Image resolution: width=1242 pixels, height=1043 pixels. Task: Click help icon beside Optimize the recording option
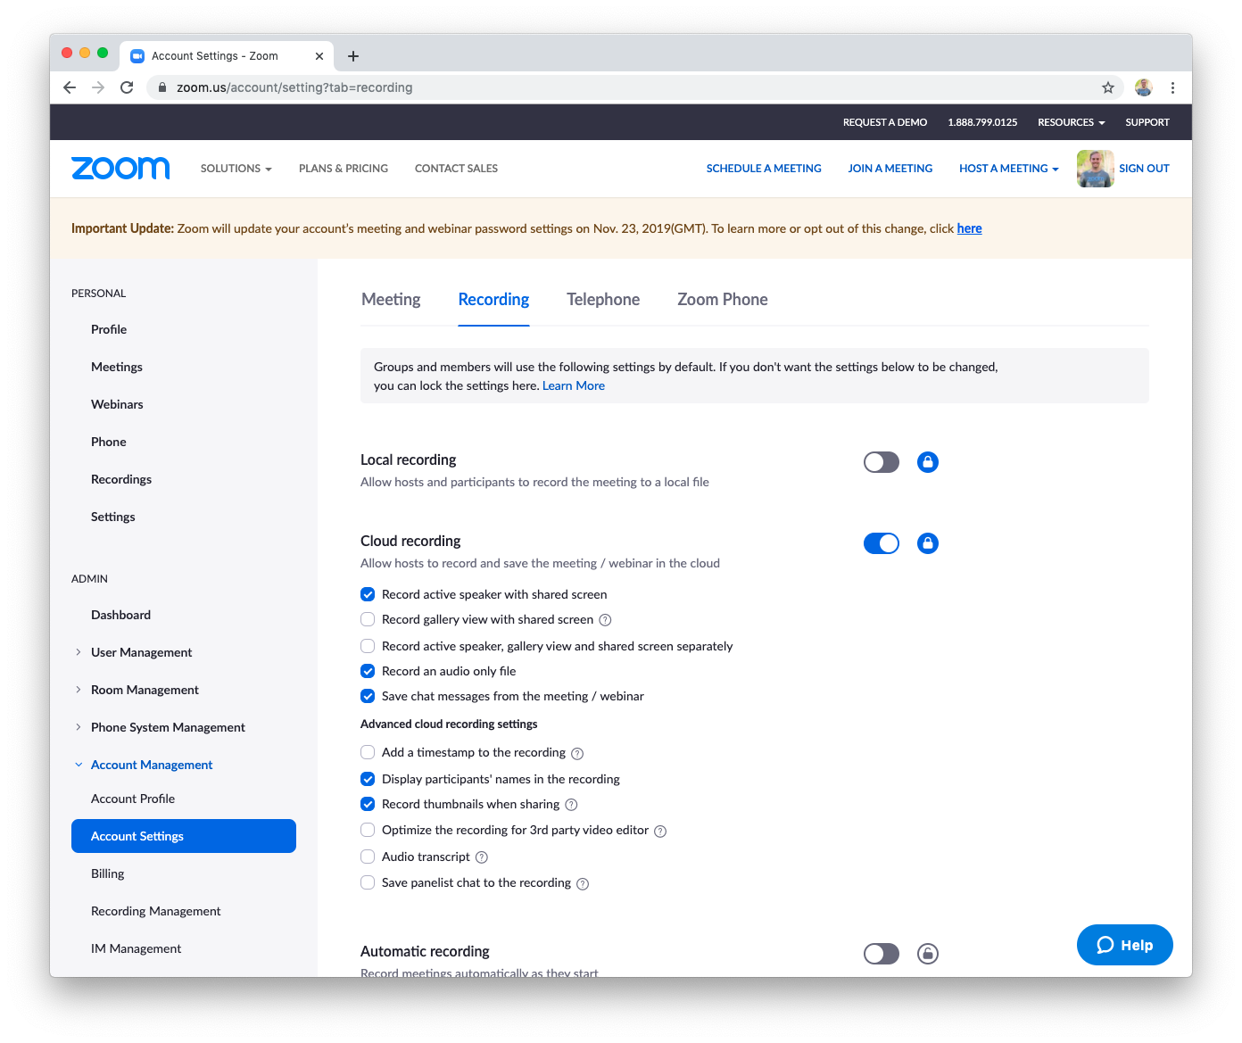point(660,832)
